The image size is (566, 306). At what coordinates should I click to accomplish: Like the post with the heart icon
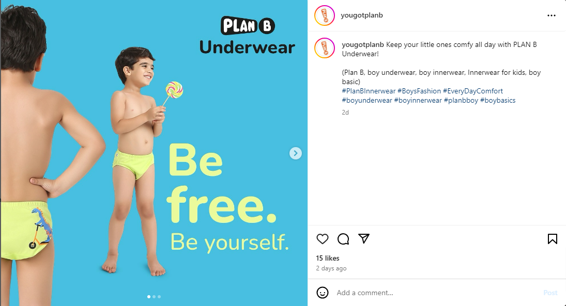[x=323, y=239]
